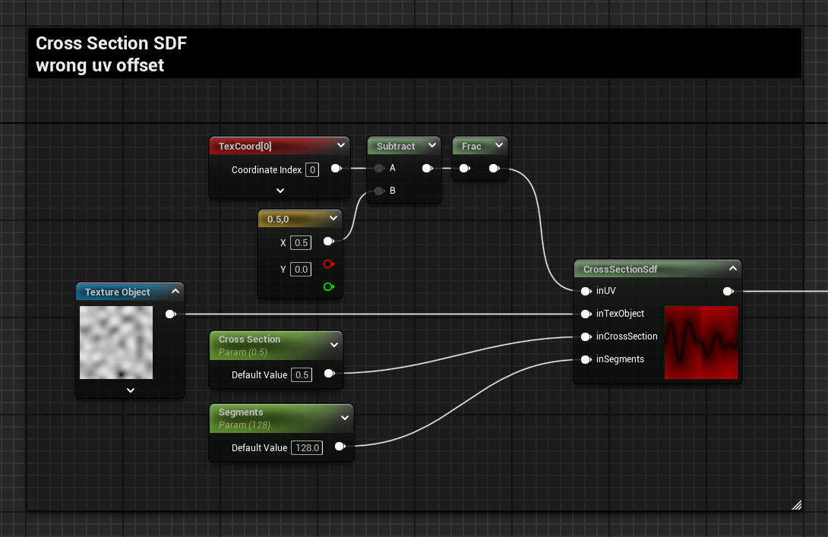Click the comment box resize handle
This screenshot has width=828, height=537.
click(795, 504)
